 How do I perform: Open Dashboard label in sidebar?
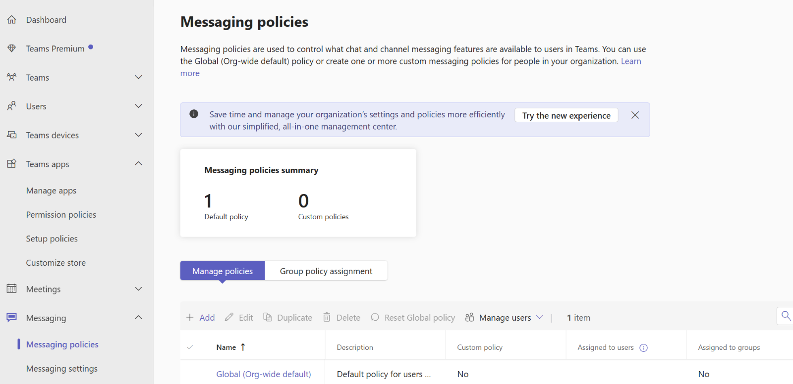46,20
